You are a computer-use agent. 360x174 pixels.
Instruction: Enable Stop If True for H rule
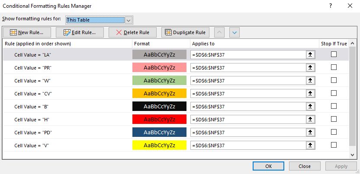pyautogui.click(x=334, y=119)
